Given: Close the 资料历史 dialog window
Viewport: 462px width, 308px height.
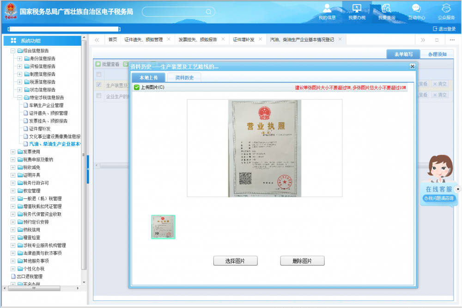Looking at the screenshot, I should point(412,67).
